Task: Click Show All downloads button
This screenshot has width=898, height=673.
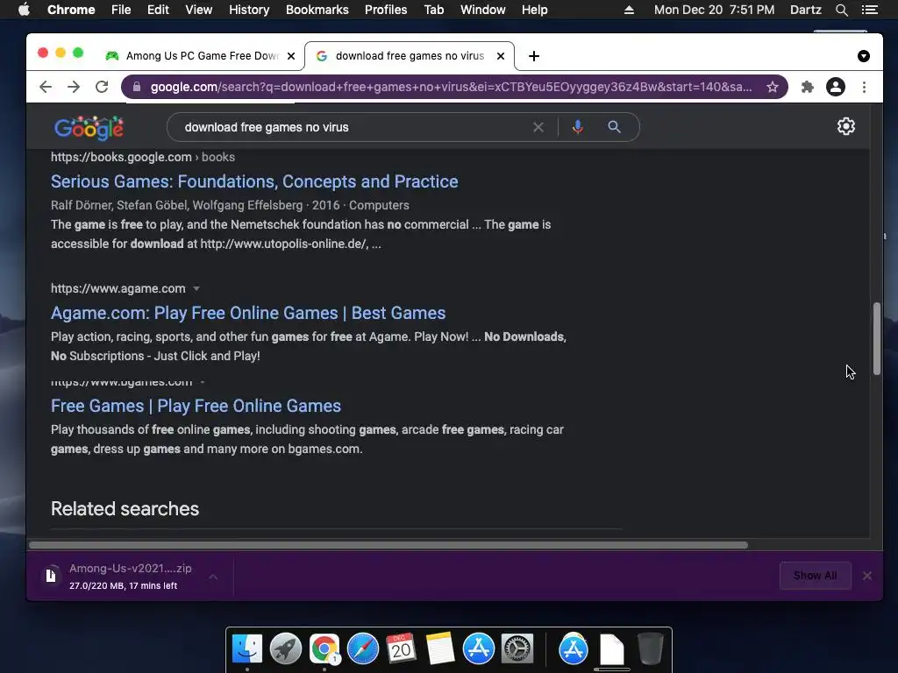Action: 815,576
